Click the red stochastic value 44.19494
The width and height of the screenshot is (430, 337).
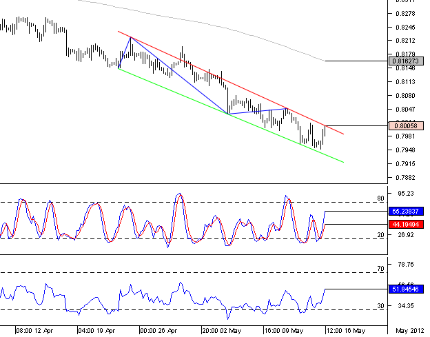point(406,225)
